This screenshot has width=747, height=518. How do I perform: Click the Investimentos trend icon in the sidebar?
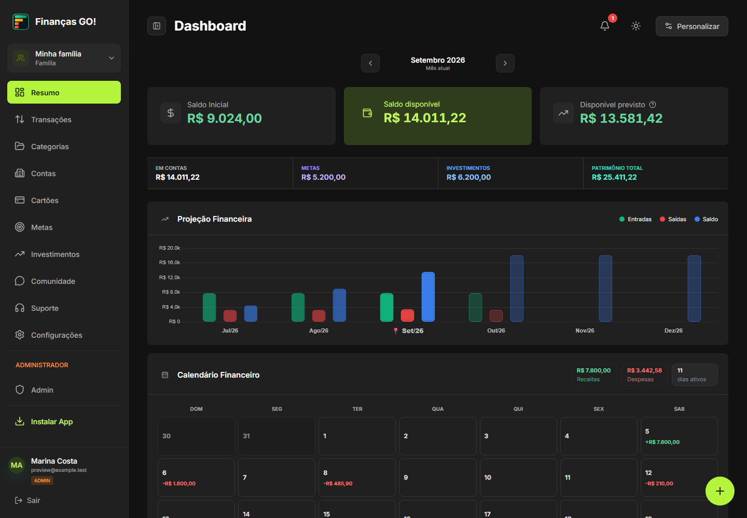tap(20, 254)
